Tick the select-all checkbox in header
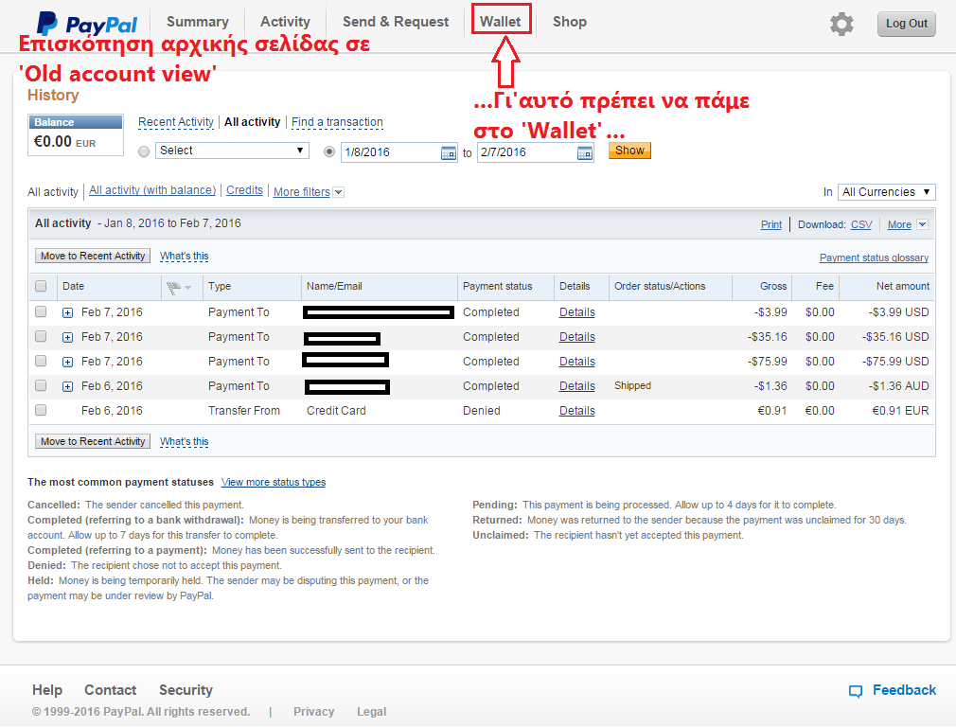956x728 pixels. tap(41, 286)
